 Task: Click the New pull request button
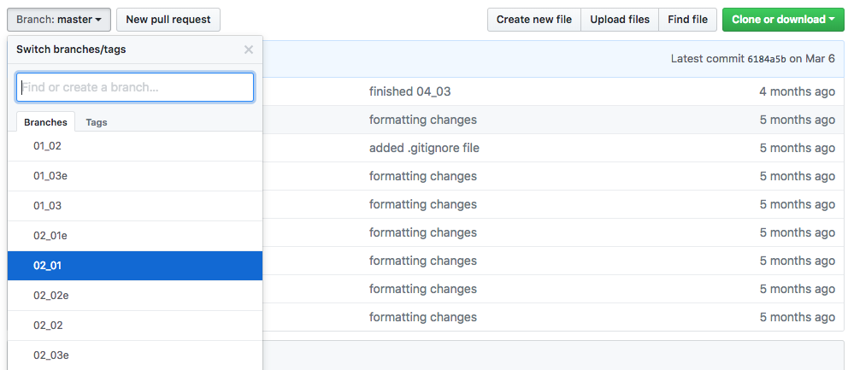click(x=168, y=20)
